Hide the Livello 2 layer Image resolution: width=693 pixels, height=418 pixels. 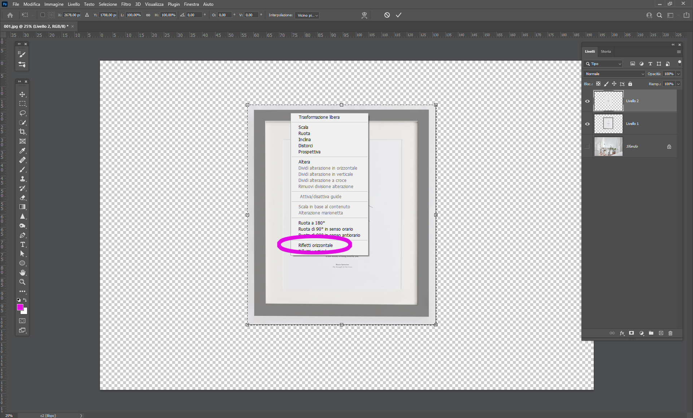click(x=587, y=101)
